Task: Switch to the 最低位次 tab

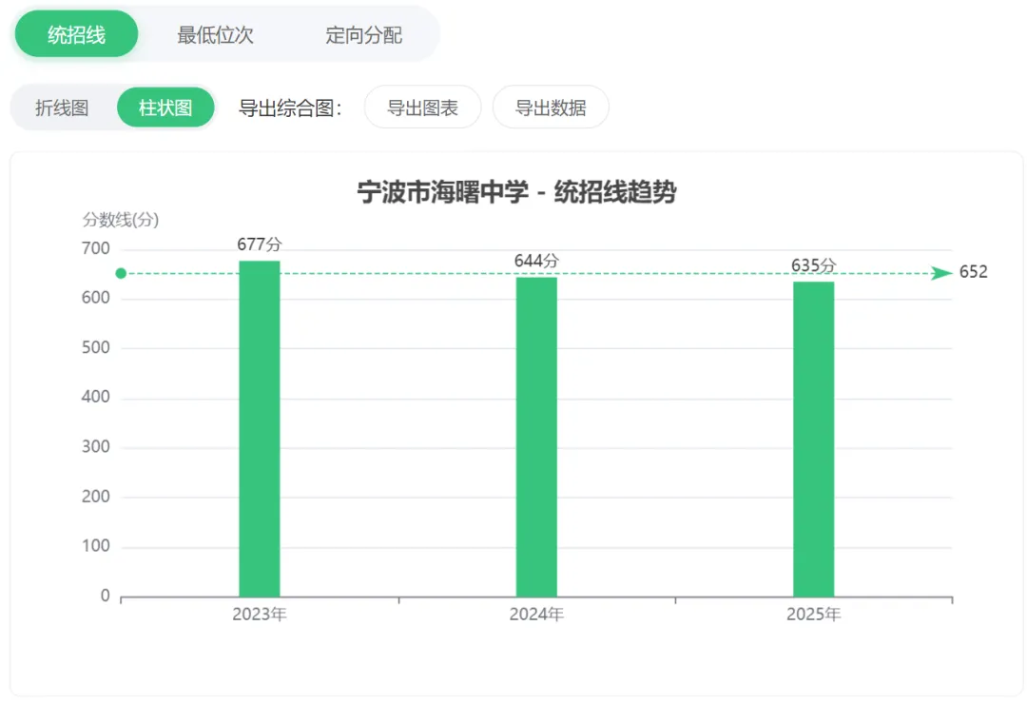Action: click(215, 35)
